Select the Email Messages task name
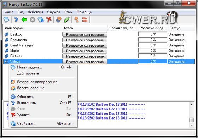 click(22, 45)
